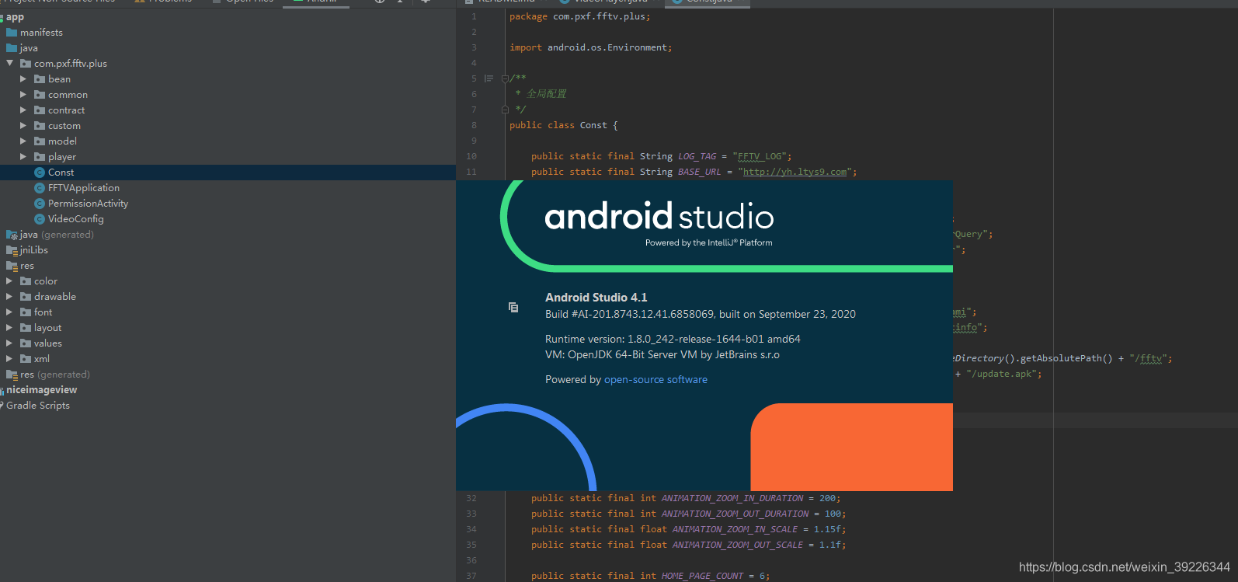The image size is (1238, 582).
Task: Collapse com.pxf.fftv.plus package arrow
Action: click(x=9, y=64)
